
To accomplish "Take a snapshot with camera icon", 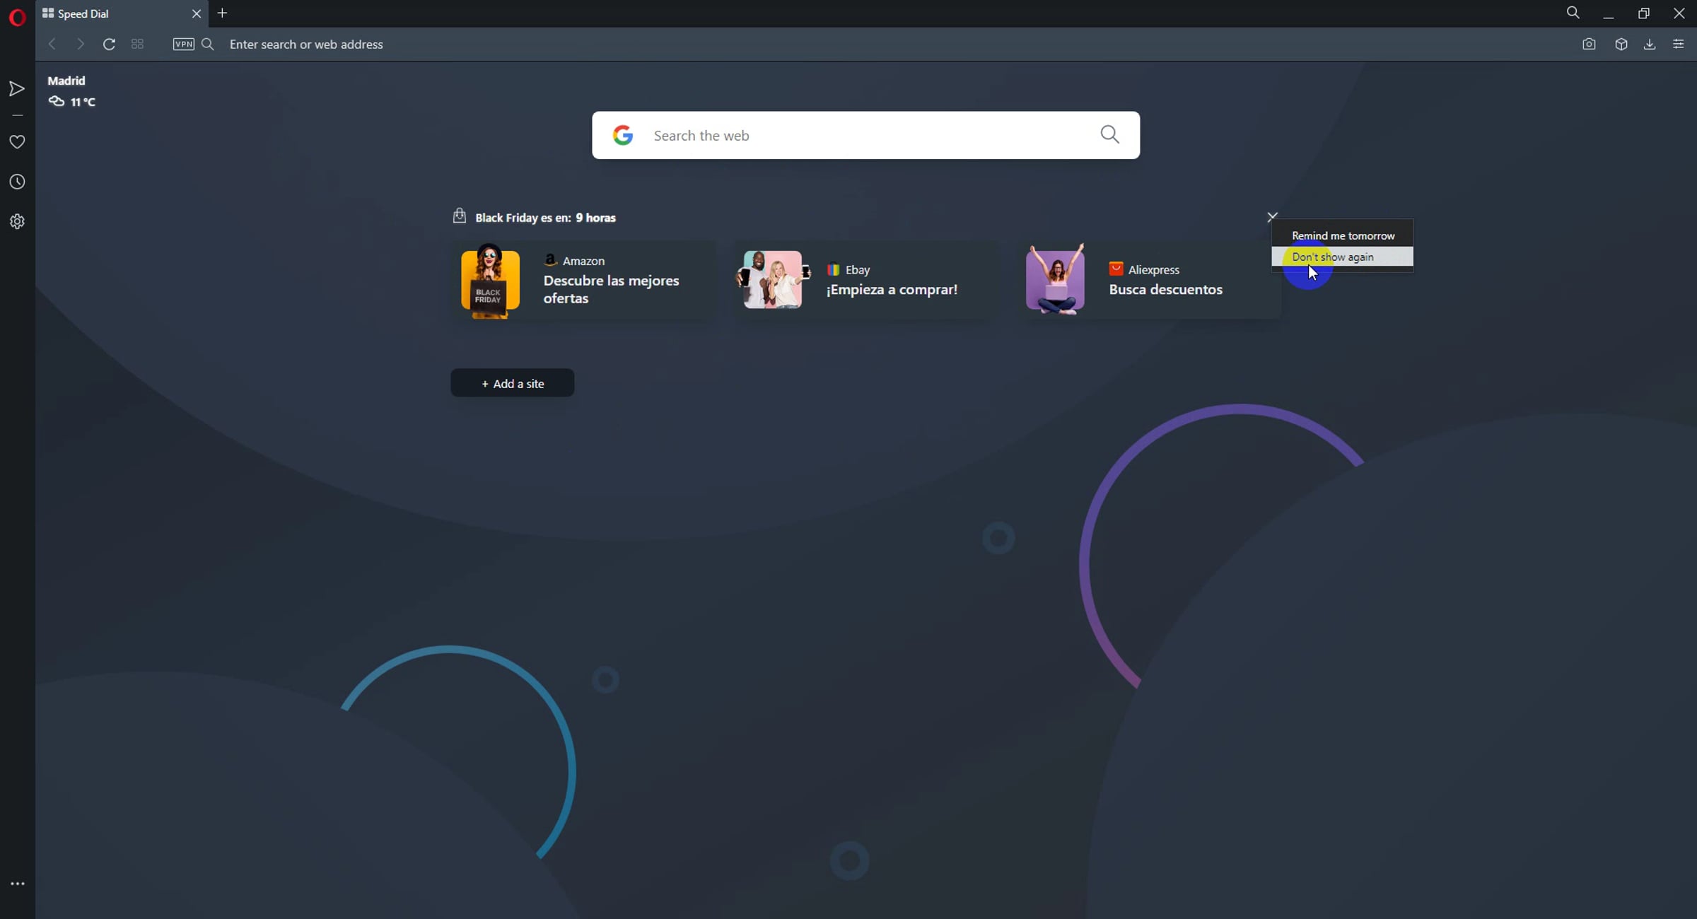I will (1589, 44).
